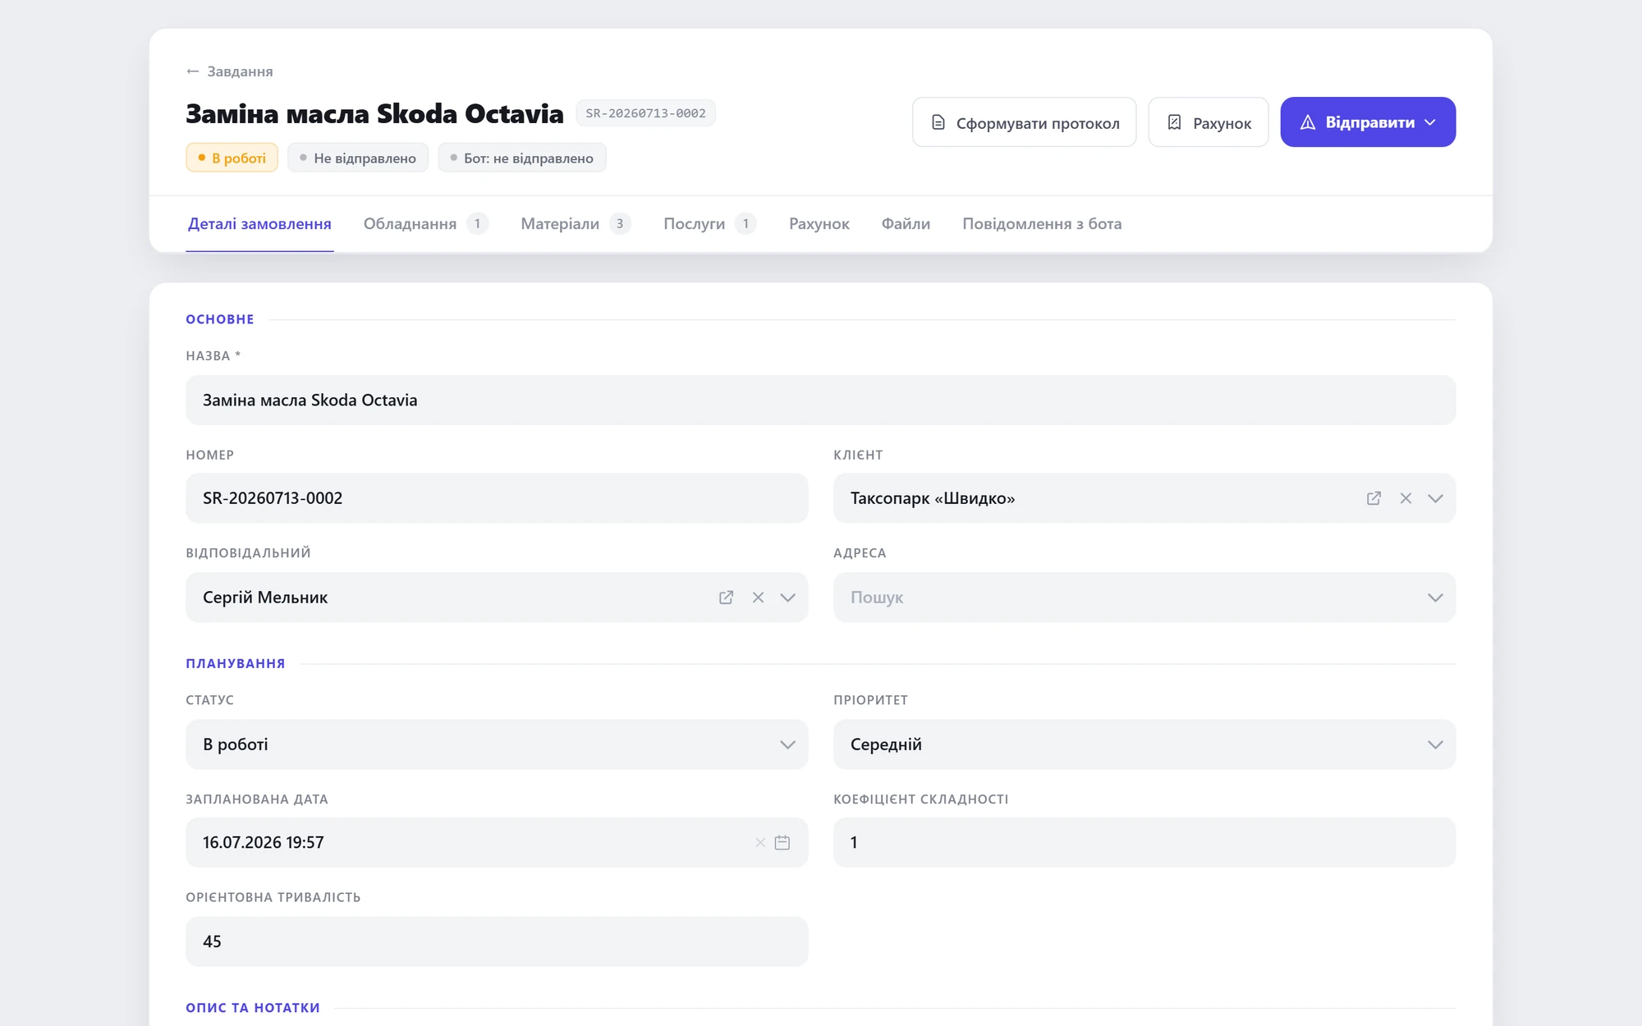Click the Відправити button

tap(1368, 122)
